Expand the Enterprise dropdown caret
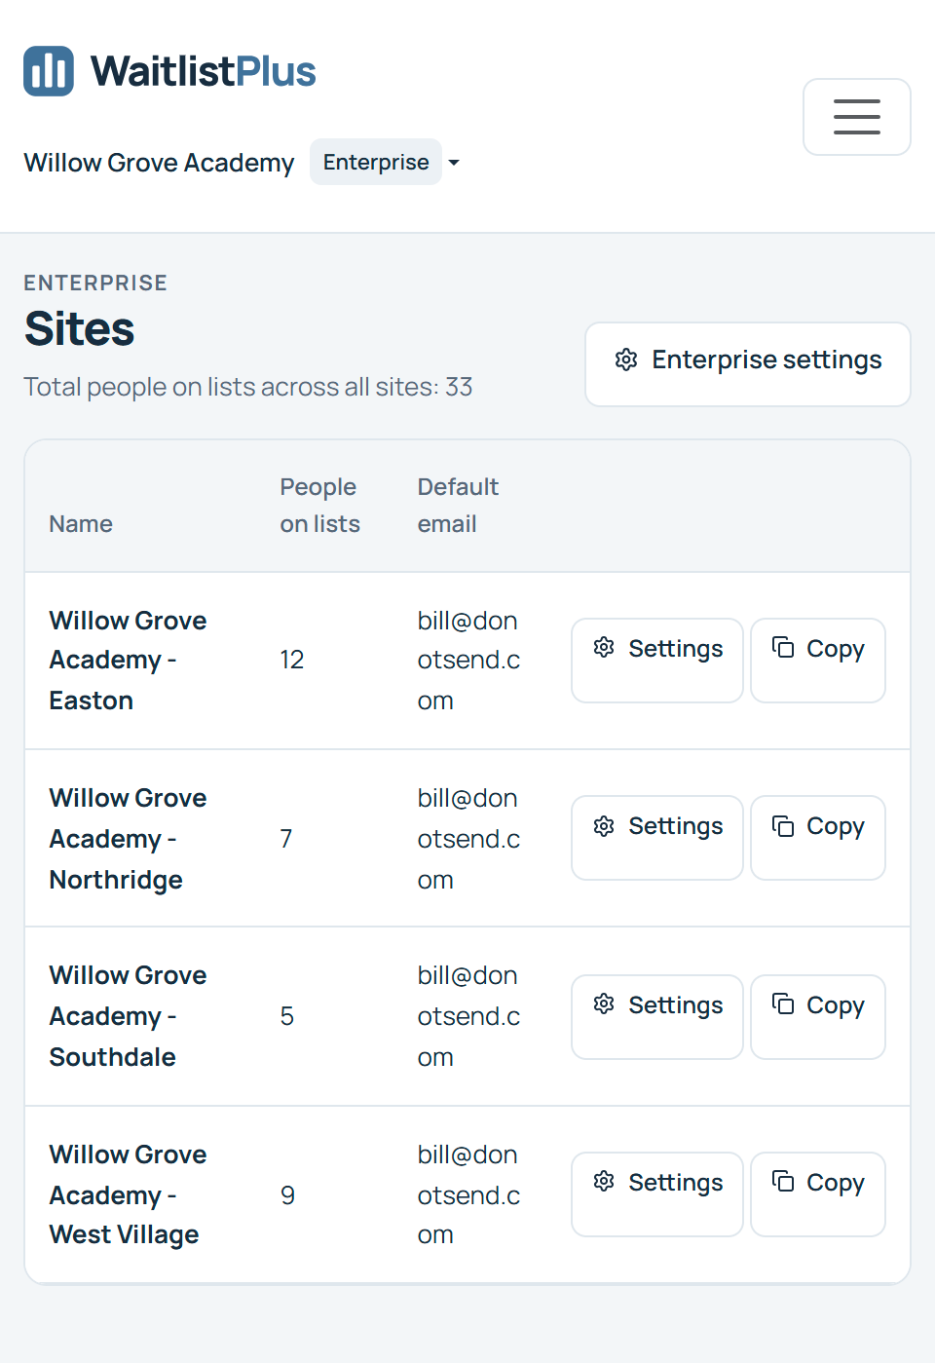The image size is (935, 1363). (454, 163)
